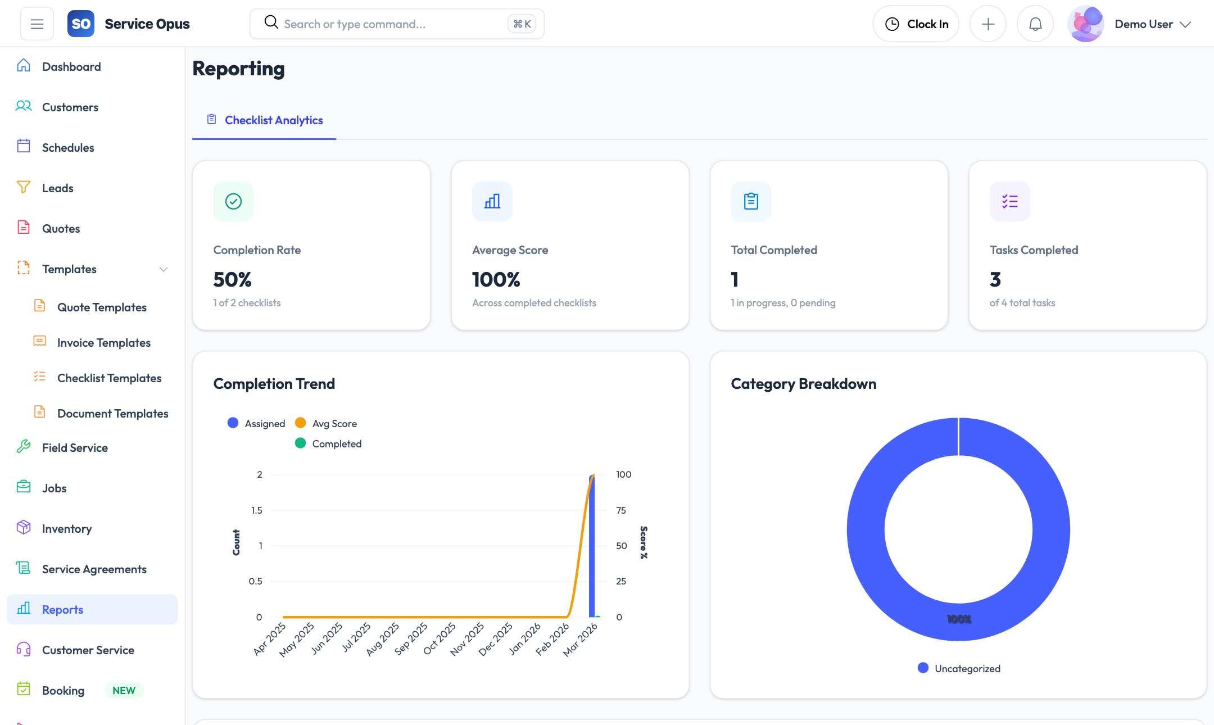Click the Clock In button

pyautogui.click(x=916, y=23)
